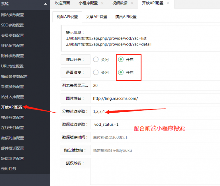Click the 分类过滤参数 field with 1,2,3,4
This screenshot has width=220, height=186.
pyautogui.click(x=155, y=111)
